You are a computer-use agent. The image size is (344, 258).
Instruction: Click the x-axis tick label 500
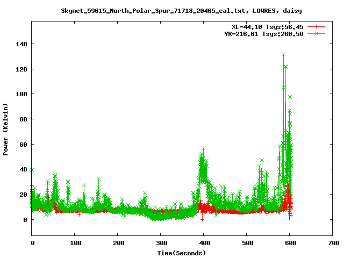(x=247, y=243)
